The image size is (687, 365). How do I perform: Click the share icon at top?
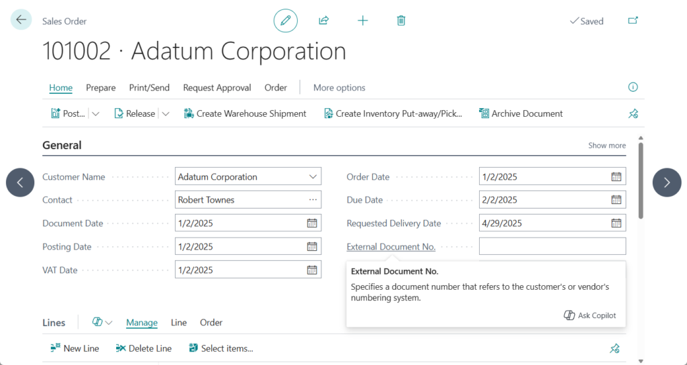(x=323, y=21)
